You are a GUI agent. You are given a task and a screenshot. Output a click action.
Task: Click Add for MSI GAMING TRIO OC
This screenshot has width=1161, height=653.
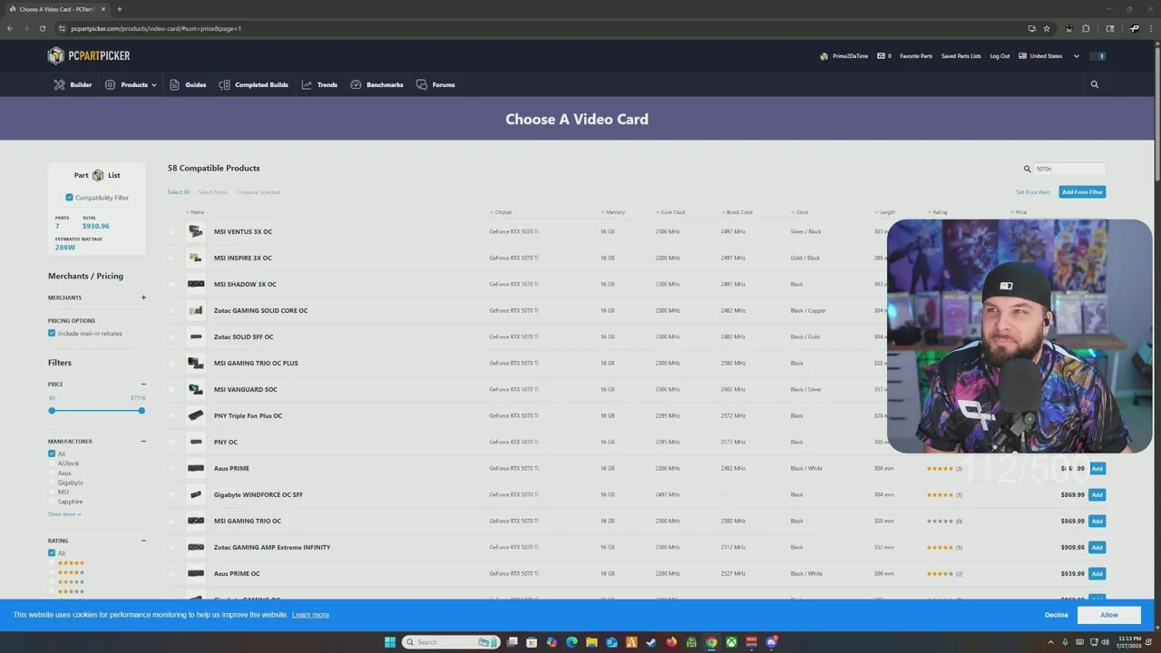coord(1097,521)
